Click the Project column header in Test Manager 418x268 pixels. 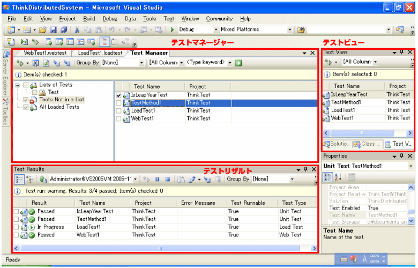pos(208,86)
